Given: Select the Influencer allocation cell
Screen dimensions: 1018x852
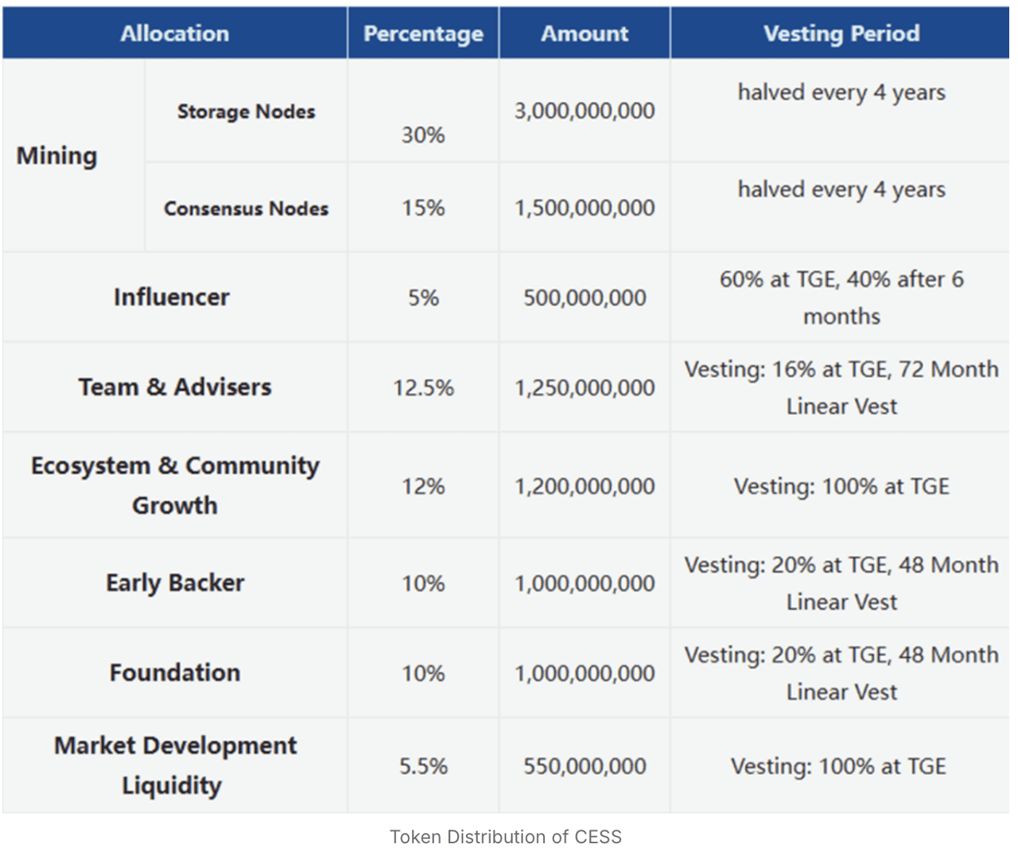Looking at the screenshot, I should click(x=172, y=298).
